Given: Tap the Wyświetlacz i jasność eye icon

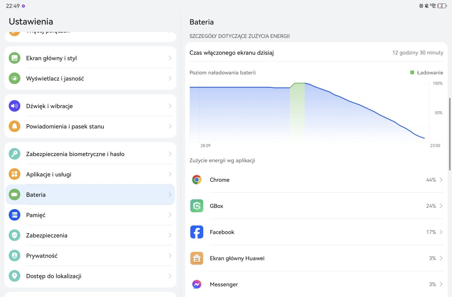Looking at the screenshot, I should click(15, 79).
